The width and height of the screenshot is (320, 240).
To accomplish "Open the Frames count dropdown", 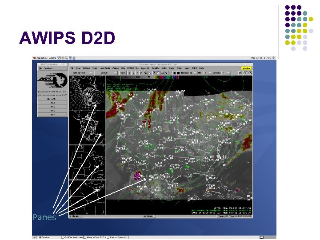I will click(193, 73).
